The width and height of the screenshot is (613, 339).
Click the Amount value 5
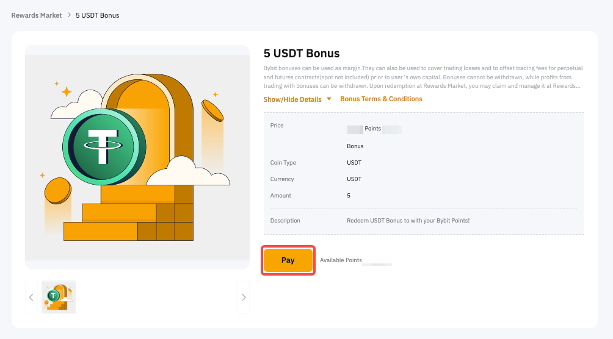coord(349,196)
